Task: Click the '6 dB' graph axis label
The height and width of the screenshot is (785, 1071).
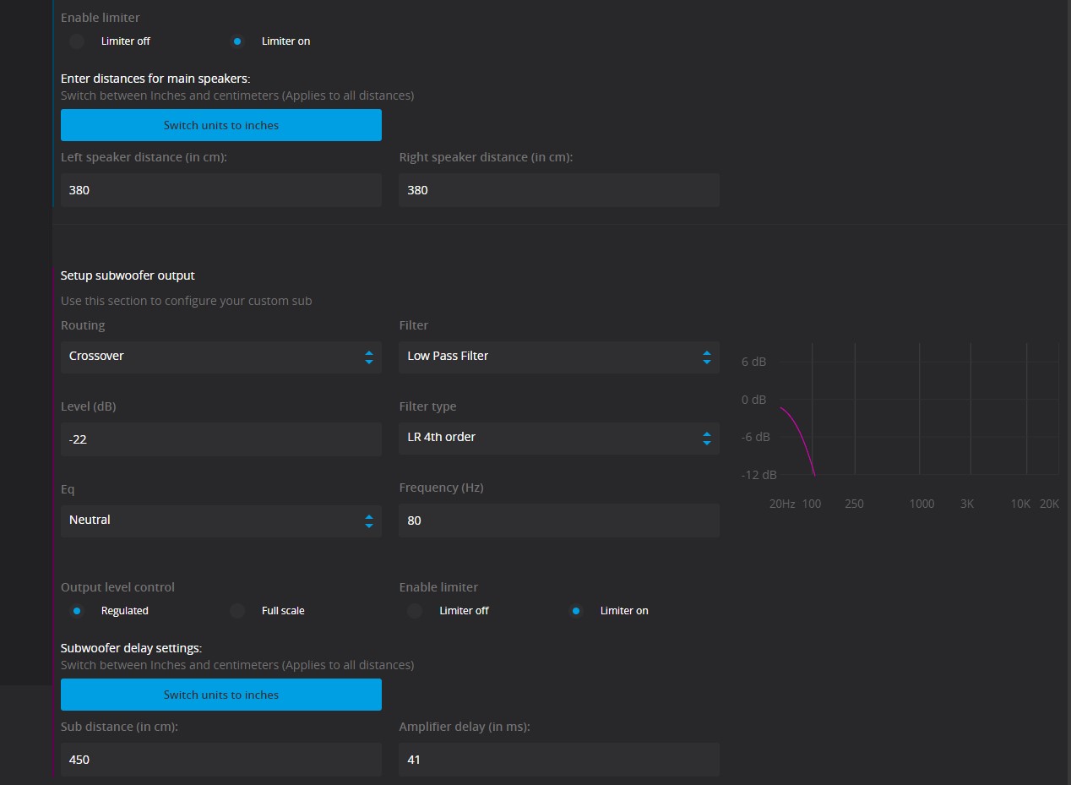Action: (754, 362)
